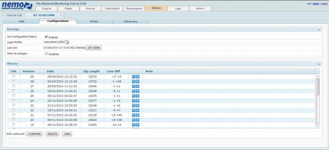Click the download arrow icon for version 27

[138, 86]
